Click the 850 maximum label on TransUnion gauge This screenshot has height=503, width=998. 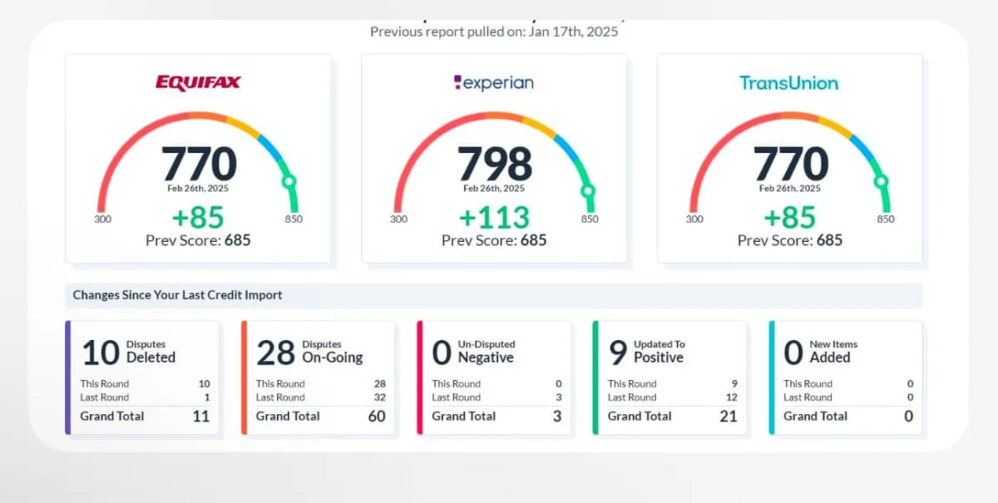(886, 219)
